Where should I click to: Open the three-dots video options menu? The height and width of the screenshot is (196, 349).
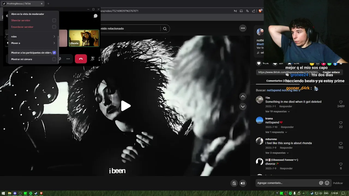tap(243, 28)
